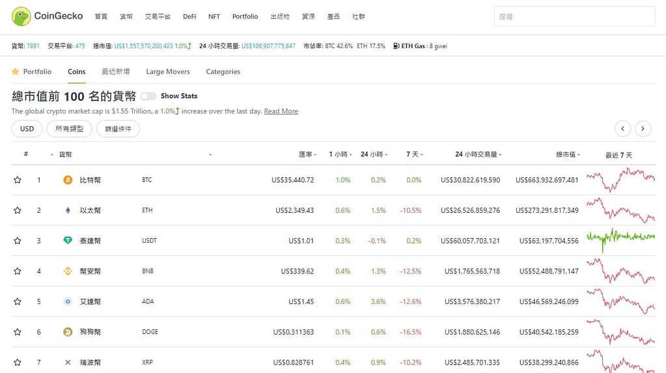Sort by the 貨幣 column header
The image size is (666, 373).
[x=65, y=154]
